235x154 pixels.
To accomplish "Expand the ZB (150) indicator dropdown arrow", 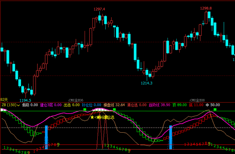I will coord(18,105).
